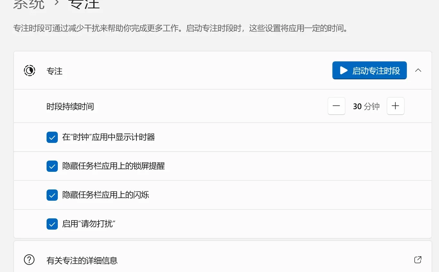Click the checked icon beside 隐藏任务栏应用上的闪烁
439x272 pixels.
pyautogui.click(x=52, y=195)
